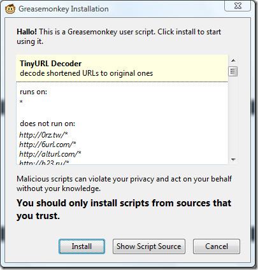Close the dialog with the X button
This screenshot has height=270, width=258.
point(238,6)
